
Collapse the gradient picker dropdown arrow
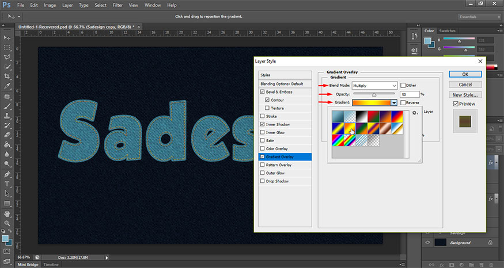click(x=394, y=103)
